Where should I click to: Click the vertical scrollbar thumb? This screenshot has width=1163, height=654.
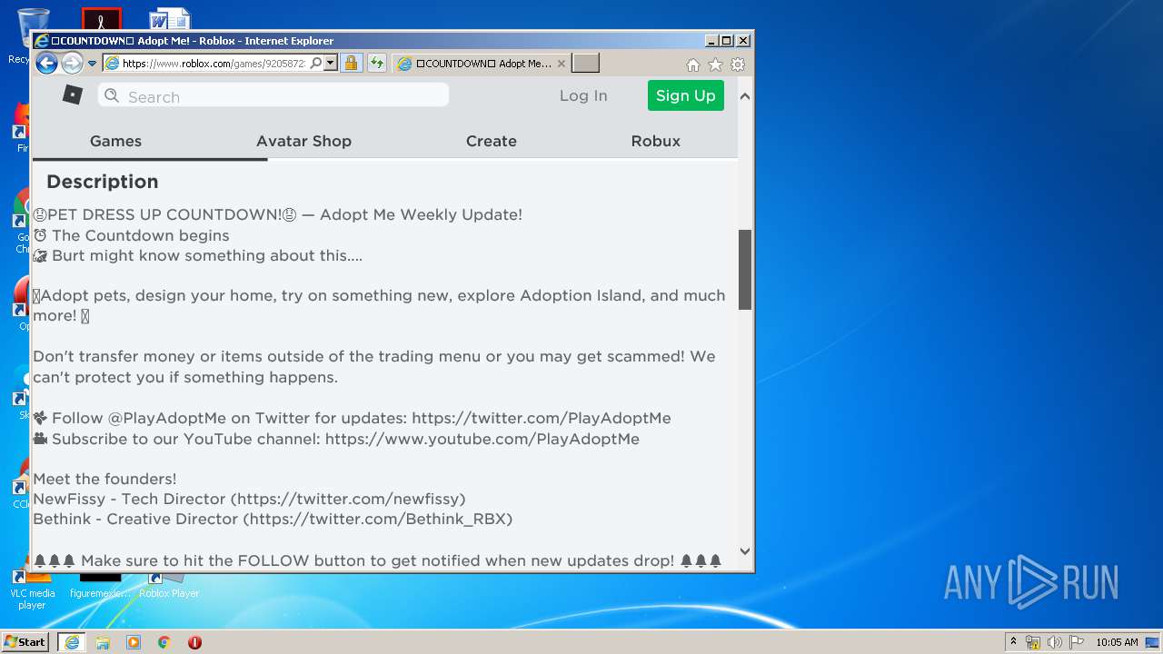(x=745, y=270)
